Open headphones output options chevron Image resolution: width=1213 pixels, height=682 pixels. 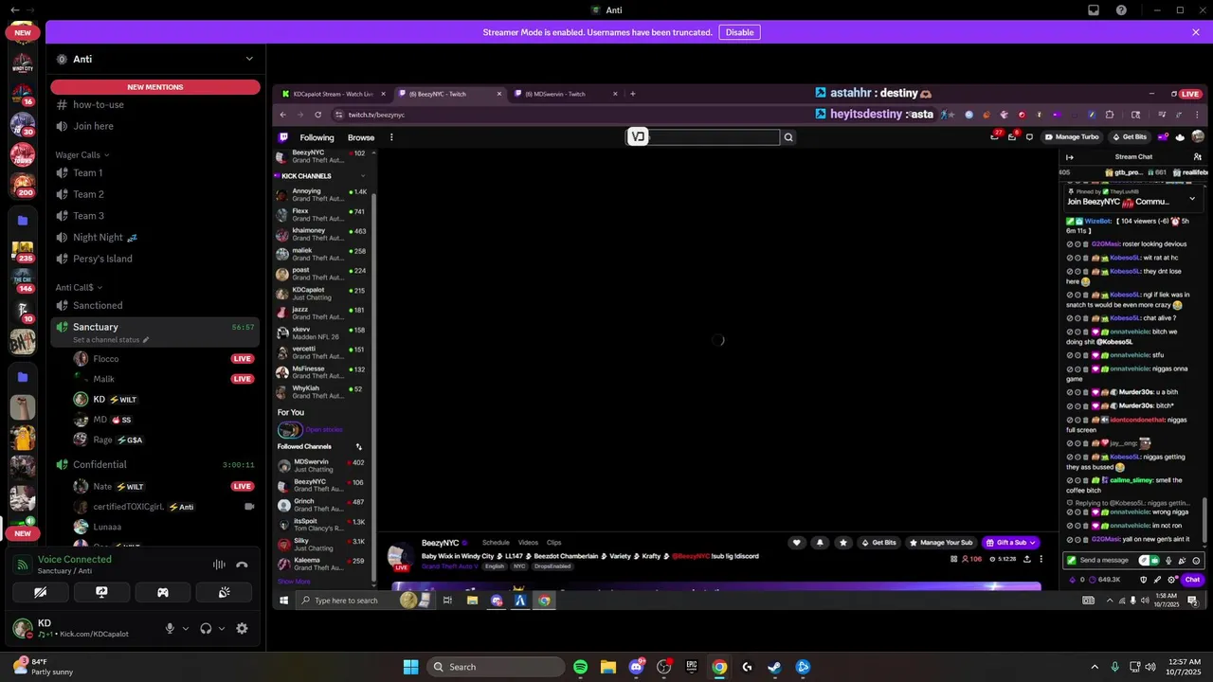(x=222, y=628)
